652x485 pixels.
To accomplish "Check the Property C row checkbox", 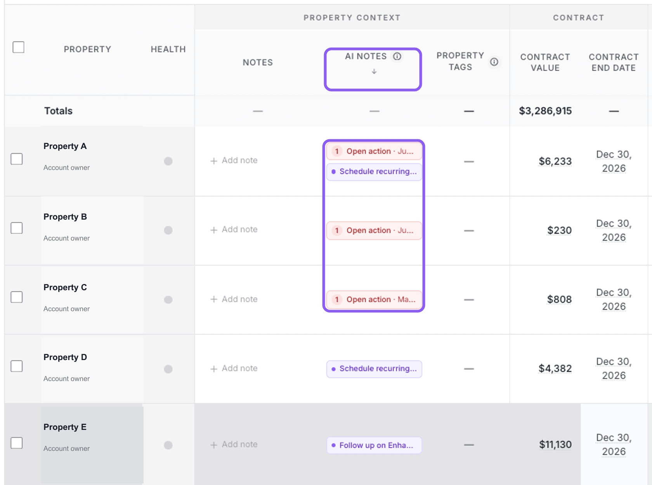I will click(x=16, y=297).
